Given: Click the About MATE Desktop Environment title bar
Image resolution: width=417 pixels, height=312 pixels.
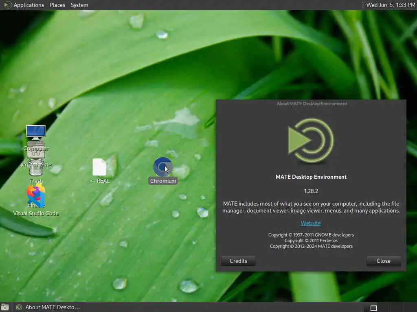Looking at the screenshot, I should pyautogui.click(x=311, y=104).
